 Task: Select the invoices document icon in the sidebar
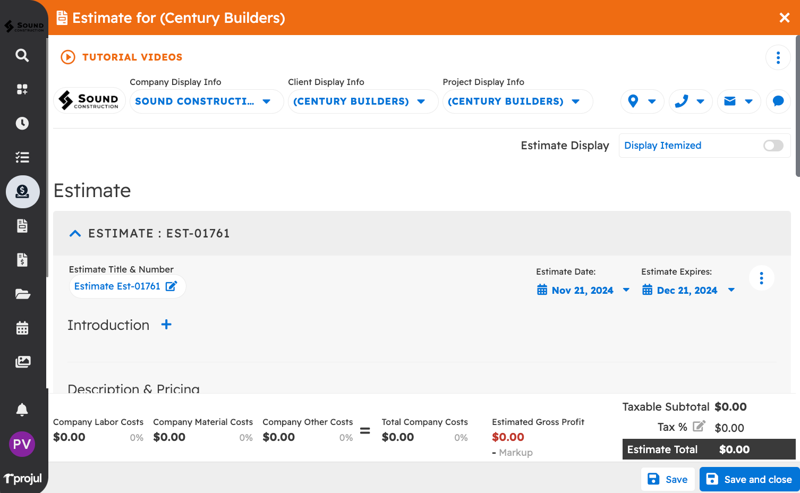[x=22, y=260]
